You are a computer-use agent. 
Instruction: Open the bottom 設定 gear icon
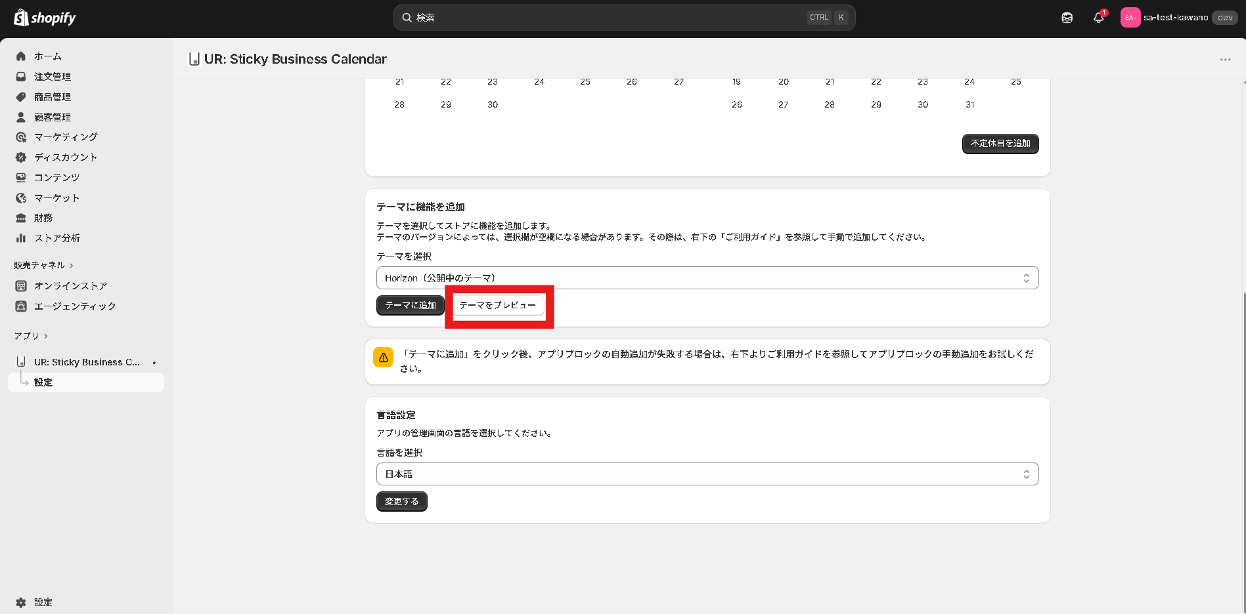pos(21,602)
